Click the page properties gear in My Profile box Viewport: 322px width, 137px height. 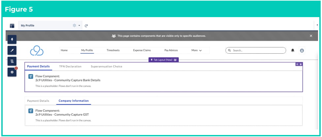coord(74,26)
